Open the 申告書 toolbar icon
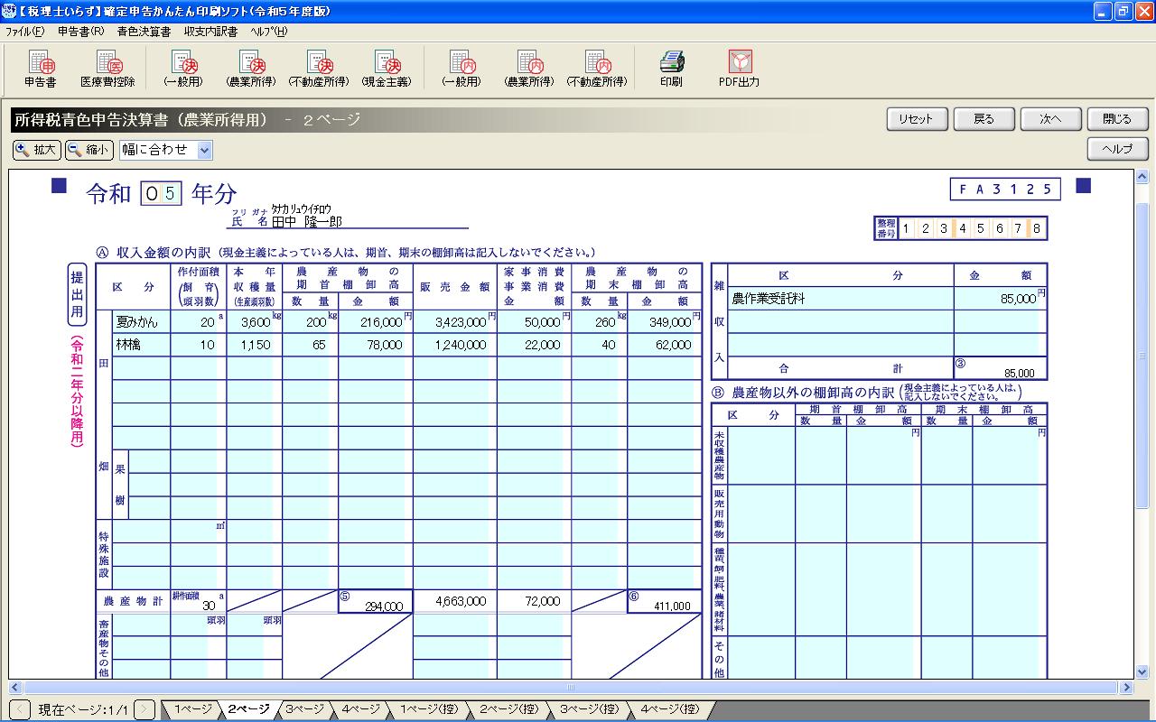 40,69
